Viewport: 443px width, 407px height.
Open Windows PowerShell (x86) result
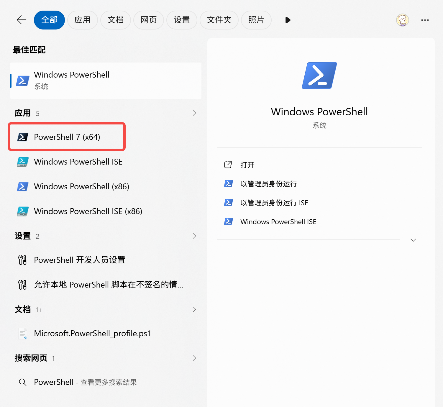(x=106, y=186)
